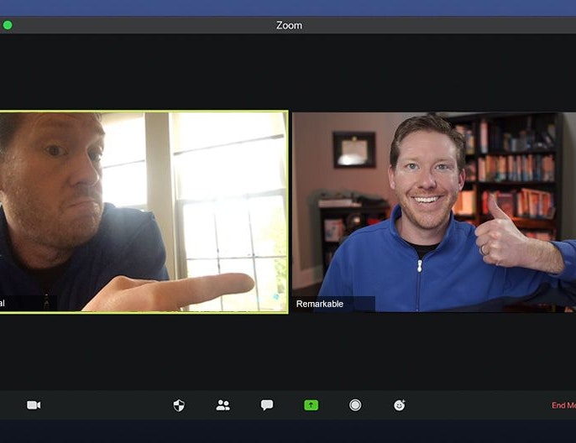The height and width of the screenshot is (443, 576).
Task: Open the Security shield options
Action: pyautogui.click(x=179, y=405)
